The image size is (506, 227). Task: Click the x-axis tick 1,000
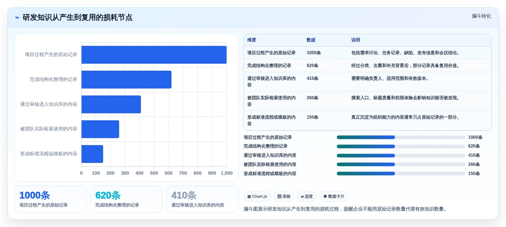click(226, 173)
